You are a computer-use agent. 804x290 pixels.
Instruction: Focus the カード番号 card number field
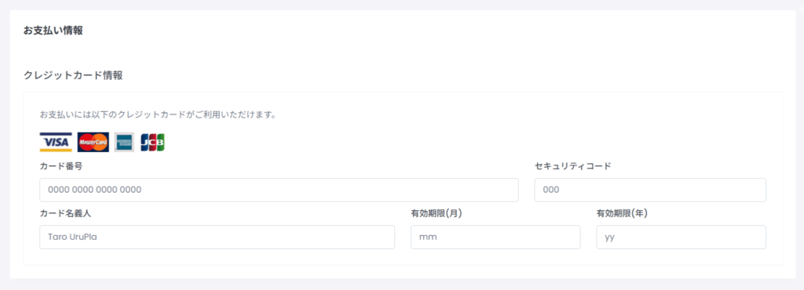coord(279,190)
